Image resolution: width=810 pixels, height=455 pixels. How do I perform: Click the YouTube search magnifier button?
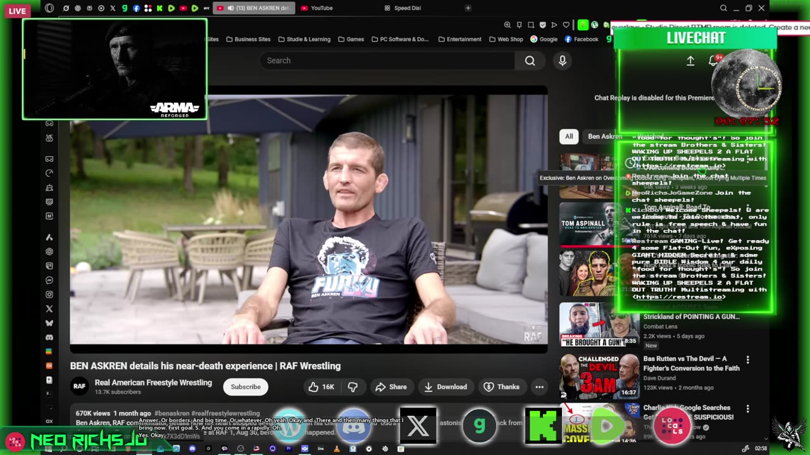(x=530, y=61)
